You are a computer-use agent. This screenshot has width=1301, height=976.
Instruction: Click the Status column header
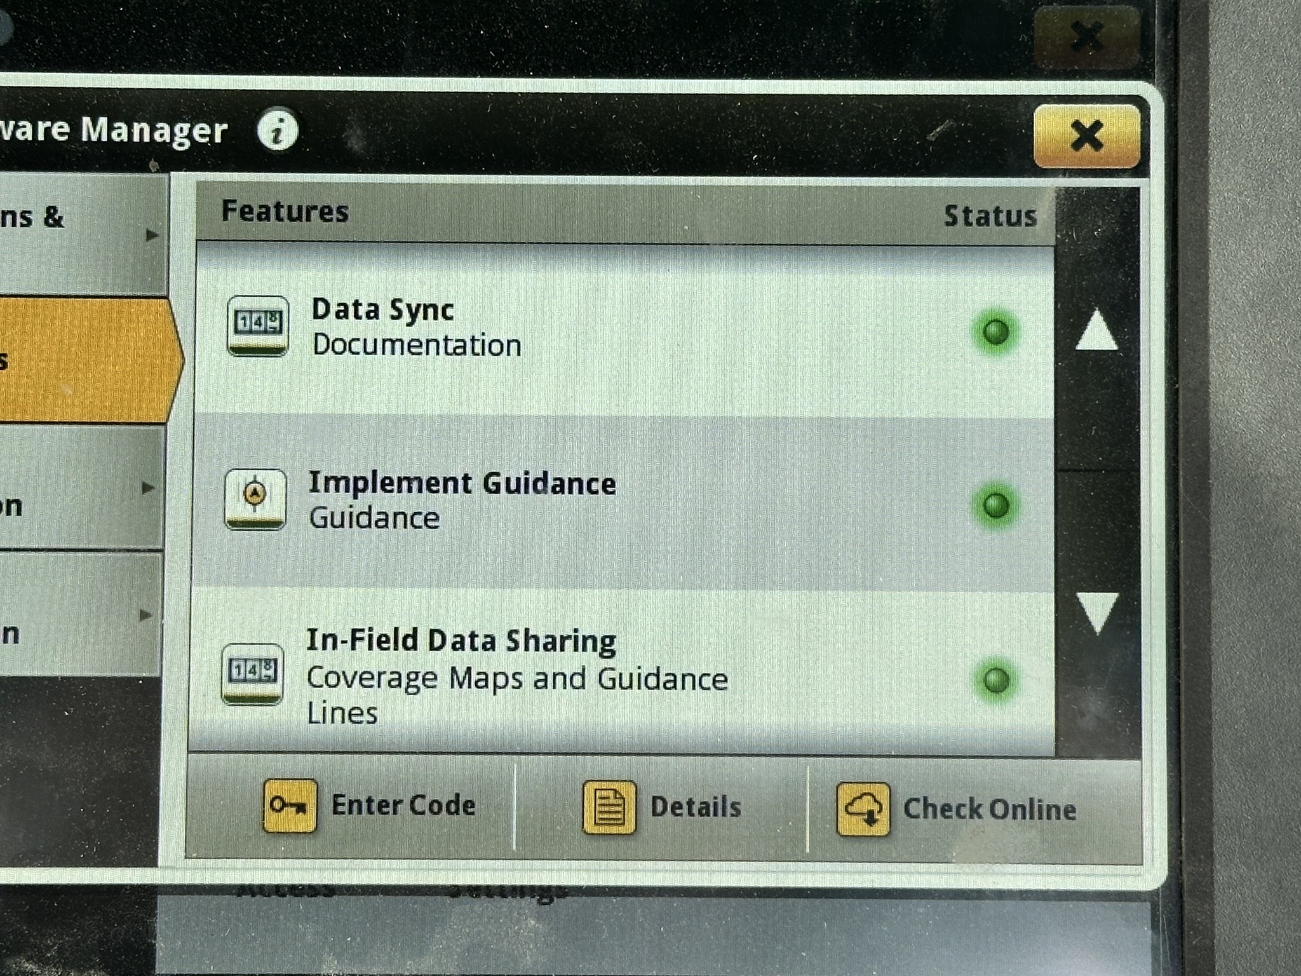click(x=990, y=216)
